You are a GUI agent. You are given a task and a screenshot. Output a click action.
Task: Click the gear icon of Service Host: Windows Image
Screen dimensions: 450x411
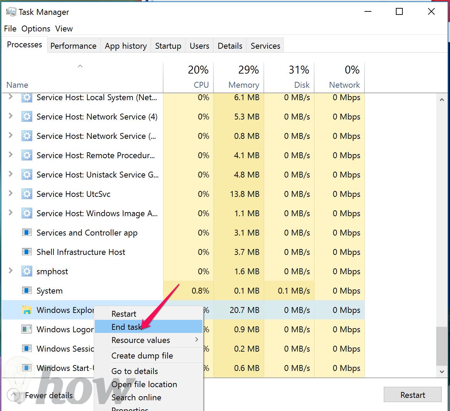pos(27,213)
